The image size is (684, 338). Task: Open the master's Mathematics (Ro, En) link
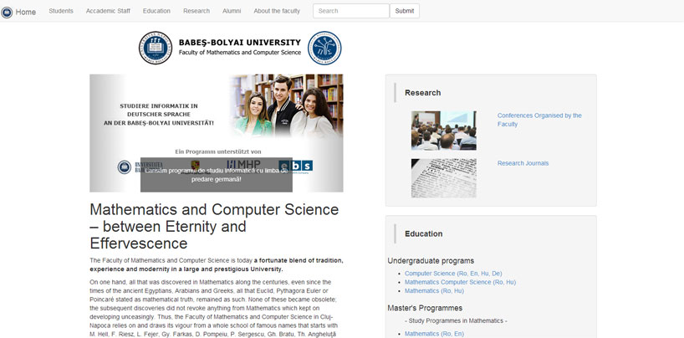(435, 334)
